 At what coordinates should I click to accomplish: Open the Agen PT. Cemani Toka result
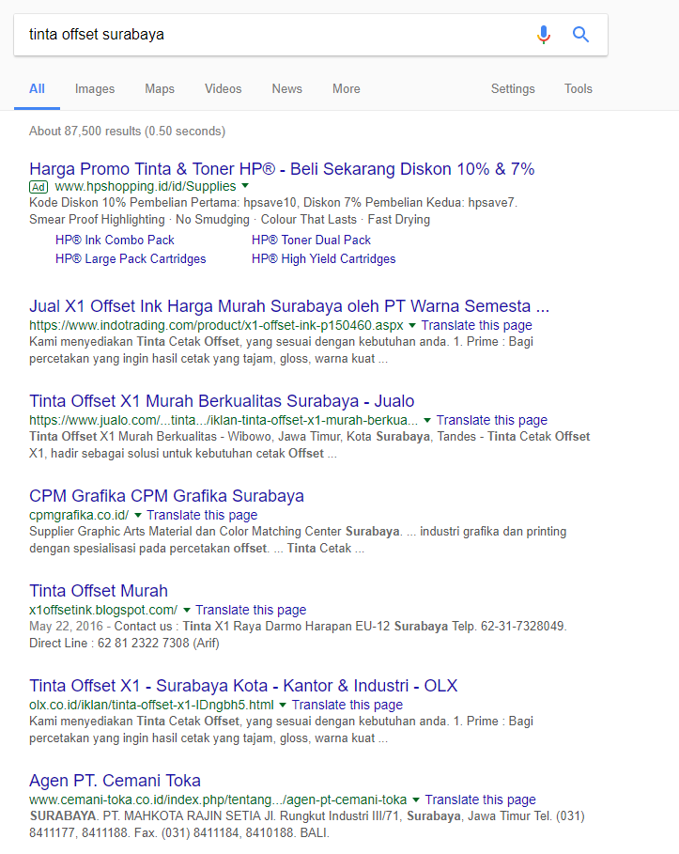(x=115, y=781)
